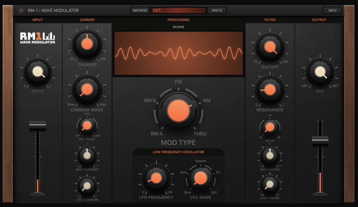The image size is (358, 207).
Task: Click the "BP" filter mode label
Action: pos(279,138)
